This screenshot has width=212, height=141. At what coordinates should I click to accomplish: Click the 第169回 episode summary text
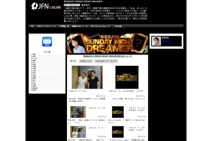tap(87, 100)
